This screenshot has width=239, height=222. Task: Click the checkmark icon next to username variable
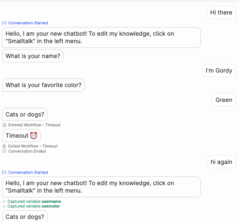4,201
